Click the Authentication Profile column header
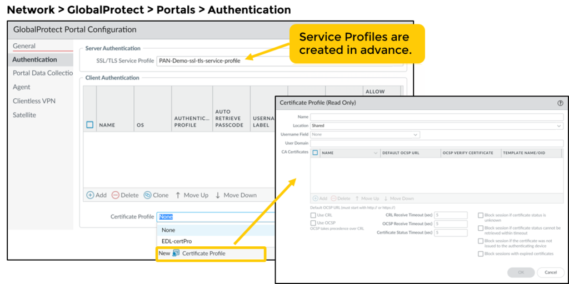The height and width of the screenshot is (284, 569). 192,121
